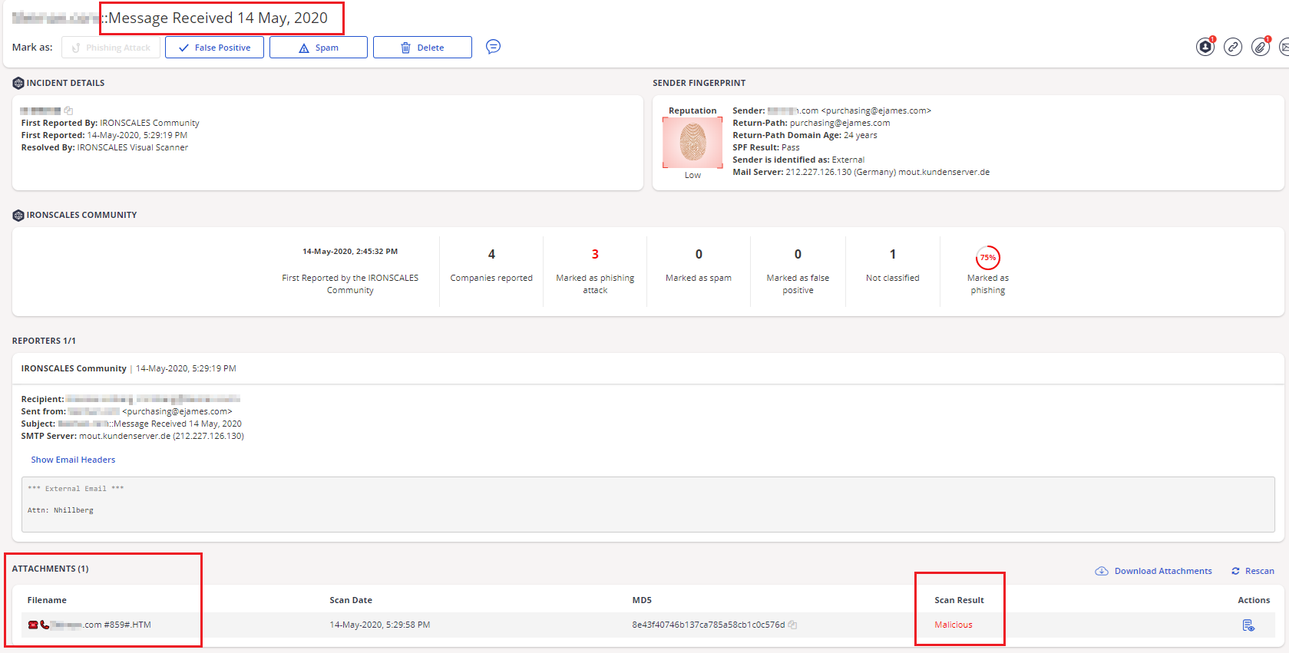Screen dimensions: 1289x653
Task: Delete the reported message
Action: (422, 48)
